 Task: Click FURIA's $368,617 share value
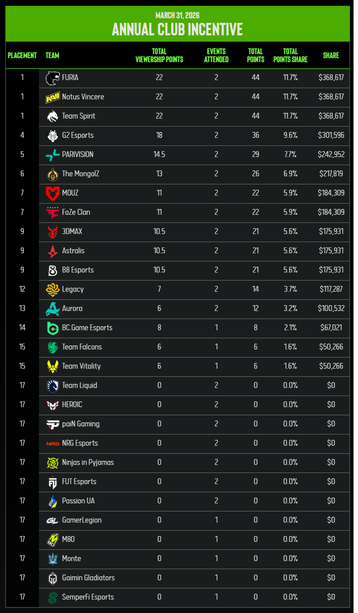click(x=331, y=78)
